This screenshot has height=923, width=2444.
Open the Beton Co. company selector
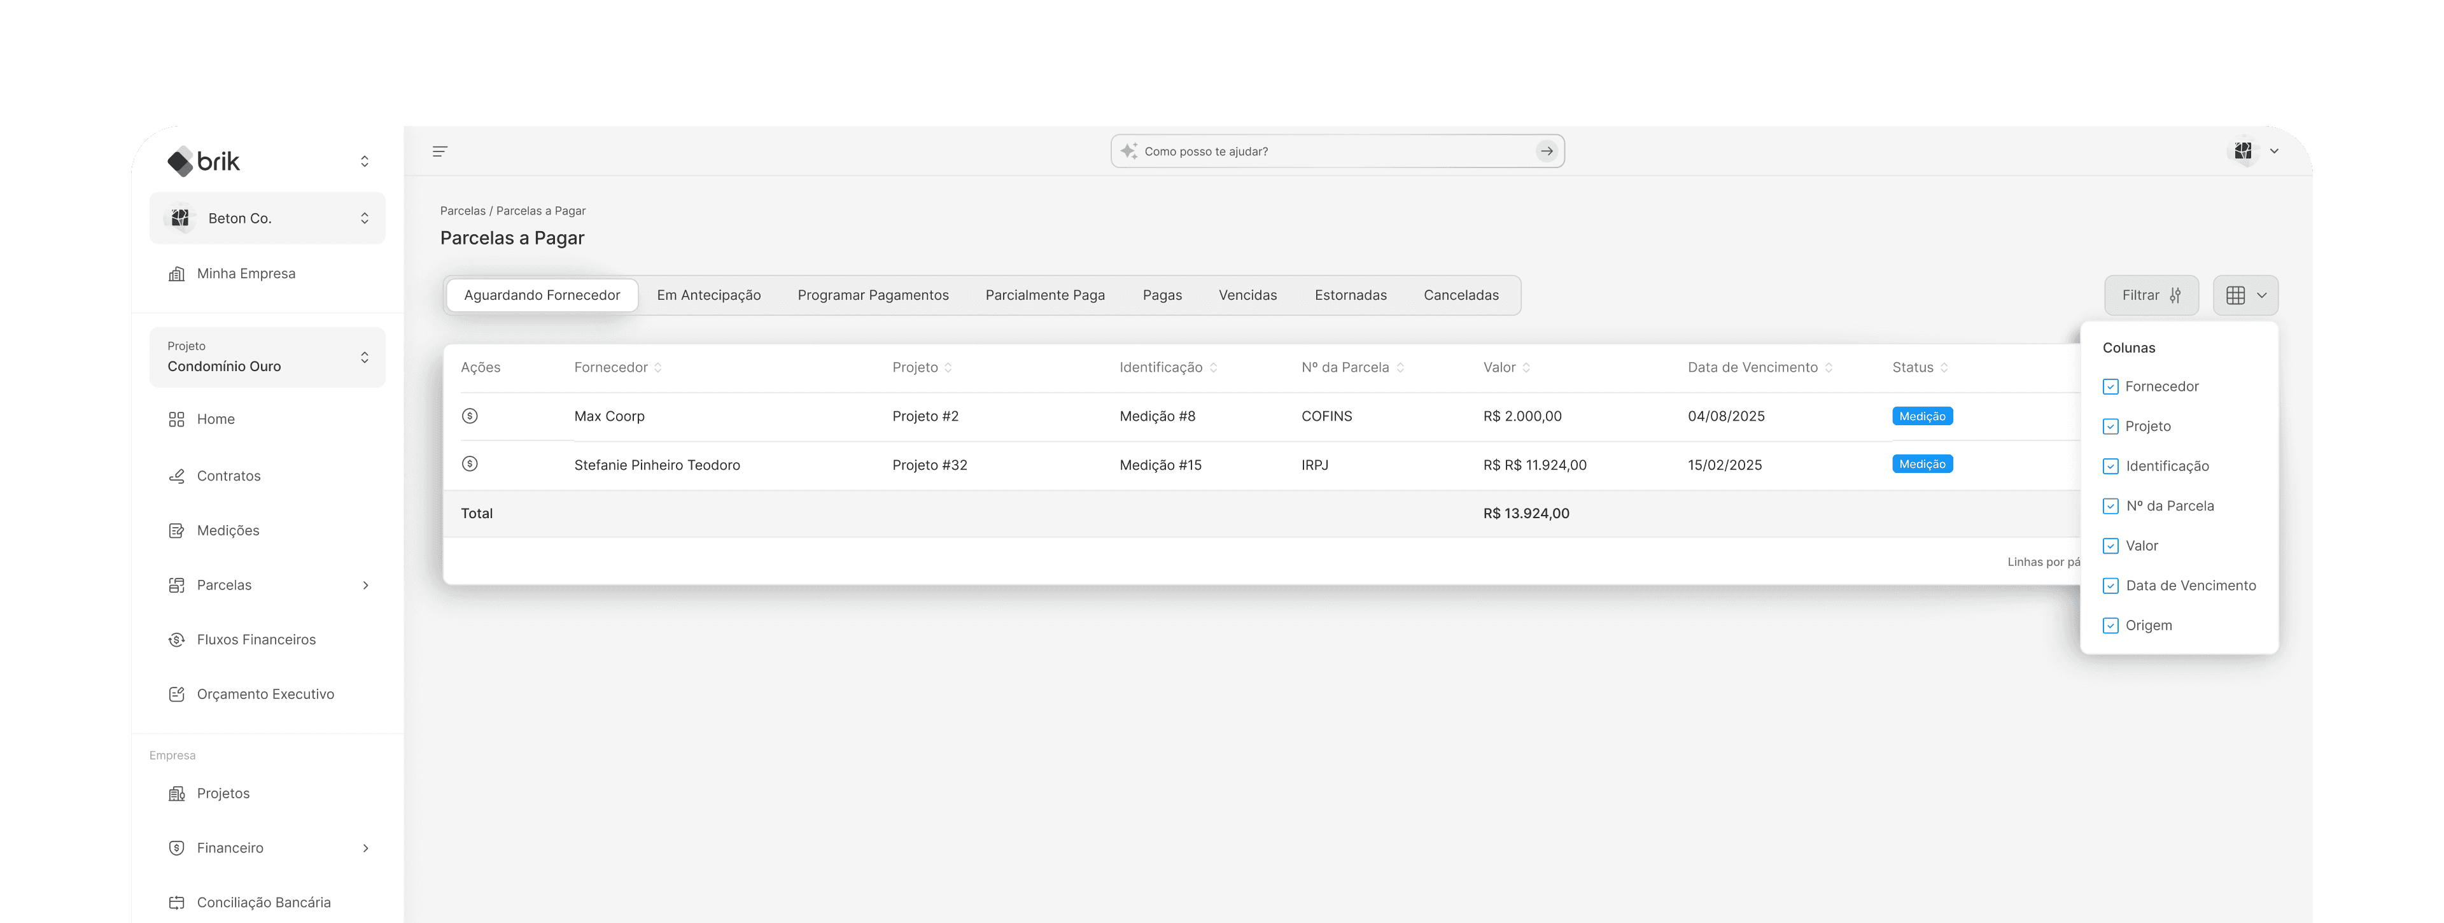tap(267, 218)
